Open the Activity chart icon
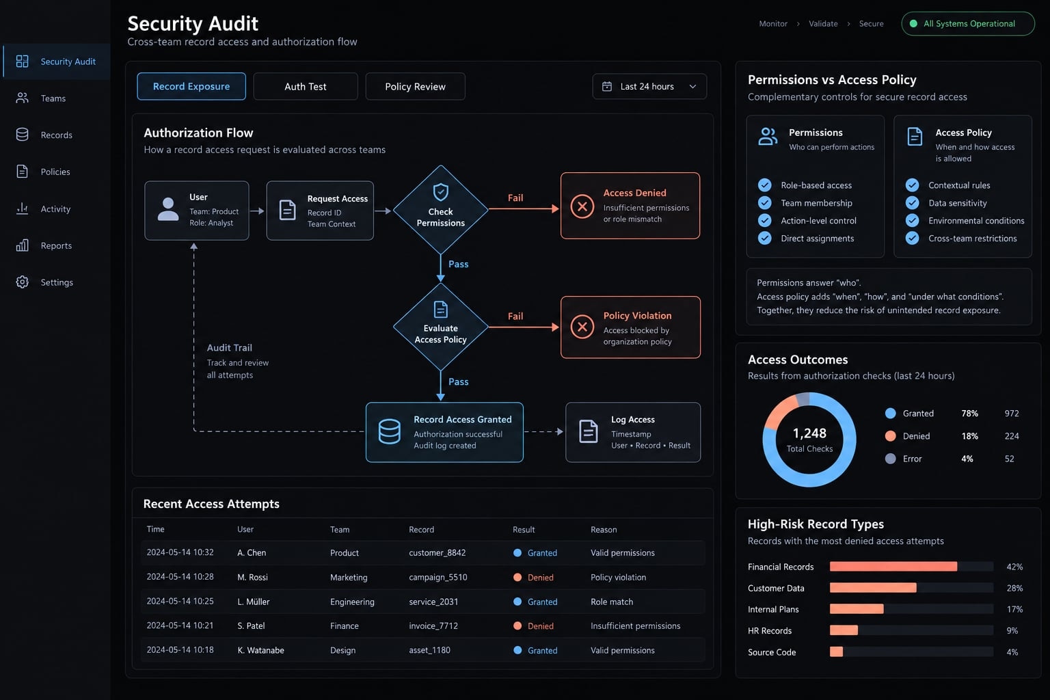Viewport: 1050px width, 700px height. click(x=23, y=208)
